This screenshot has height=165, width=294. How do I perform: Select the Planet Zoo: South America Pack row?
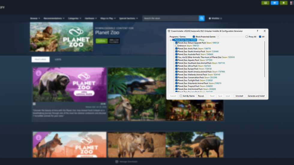tap(198, 52)
